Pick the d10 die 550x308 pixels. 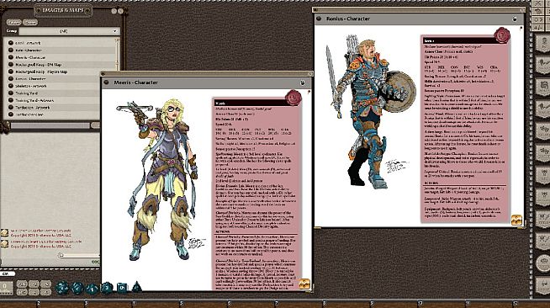(x=92, y=289)
